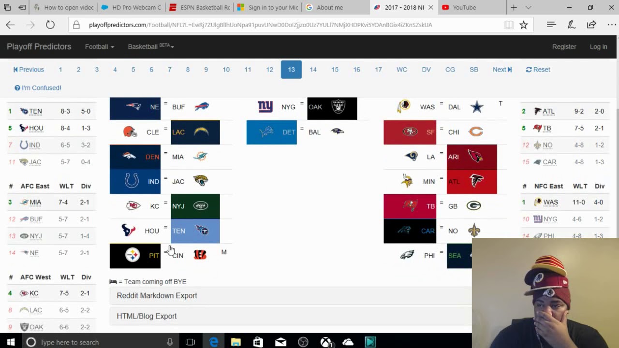
Task: Choose Pittsburgh Steelers tile
Action: pos(135,256)
